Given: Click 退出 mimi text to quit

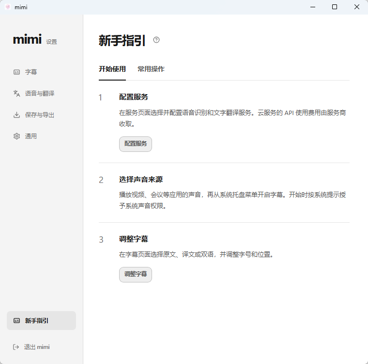Looking at the screenshot, I should click(37, 347).
